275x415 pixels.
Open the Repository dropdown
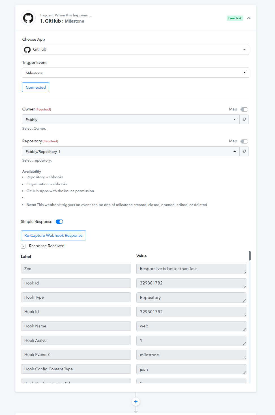coord(131,151)
